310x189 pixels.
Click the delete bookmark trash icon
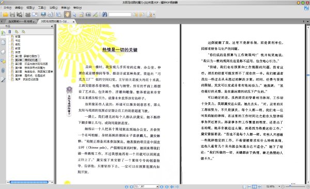click(x=10, y=31)
